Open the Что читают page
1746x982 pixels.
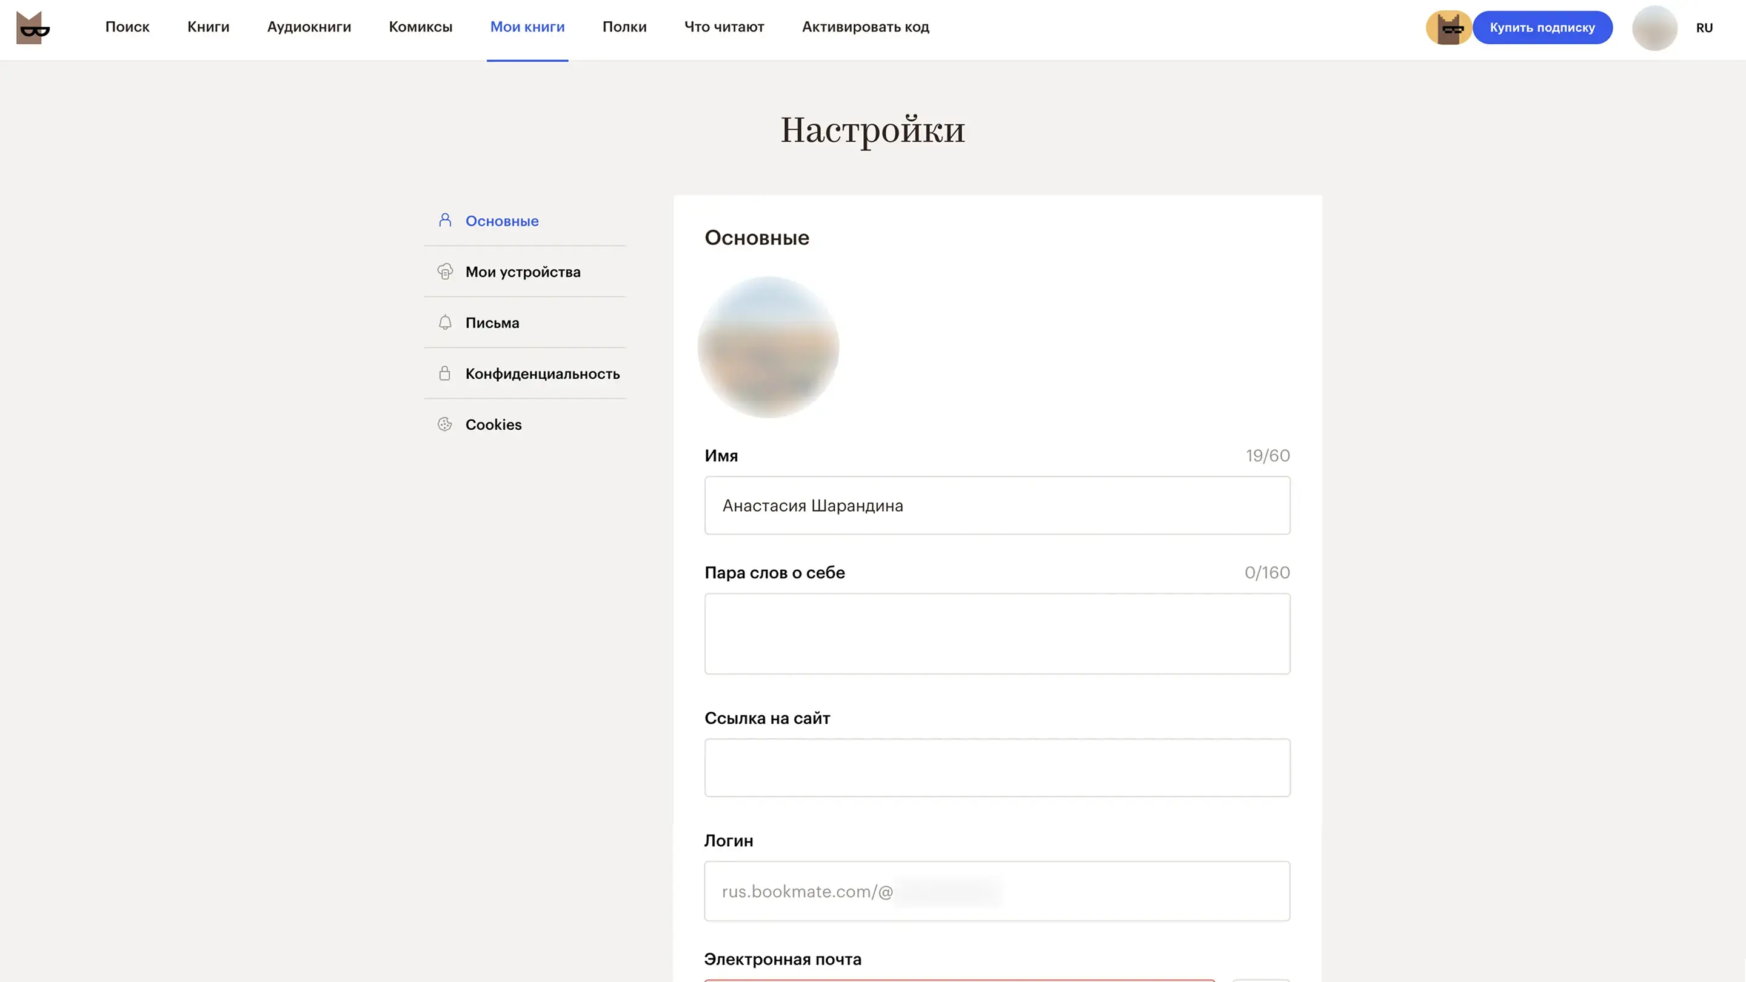[724, 27]
